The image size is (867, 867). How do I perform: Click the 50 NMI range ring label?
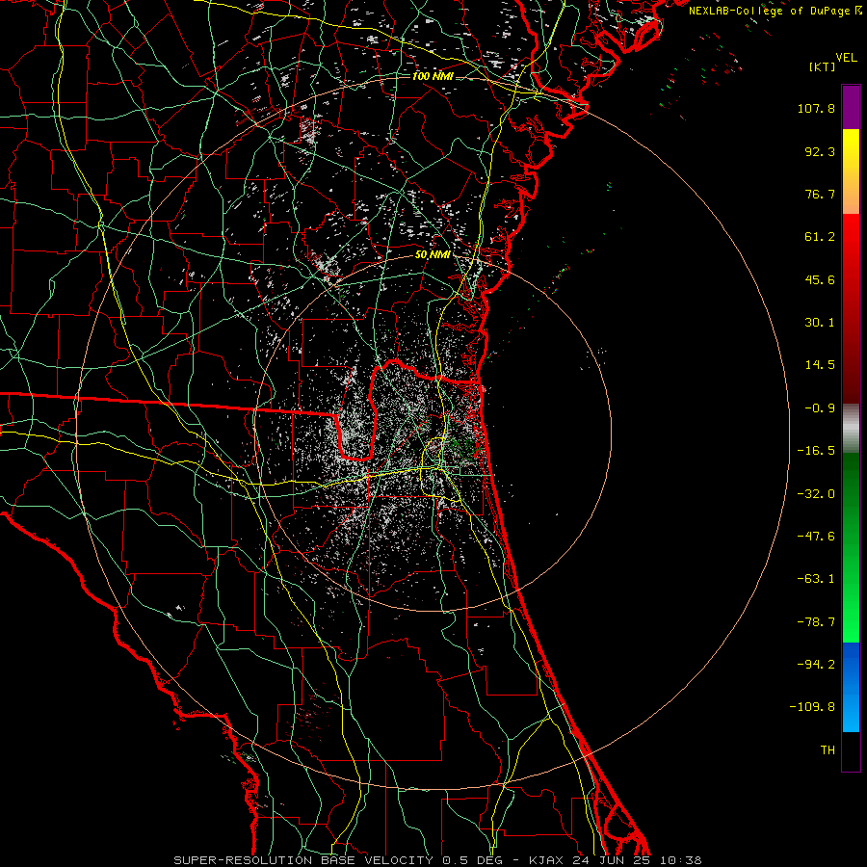[x=433, y=255]
